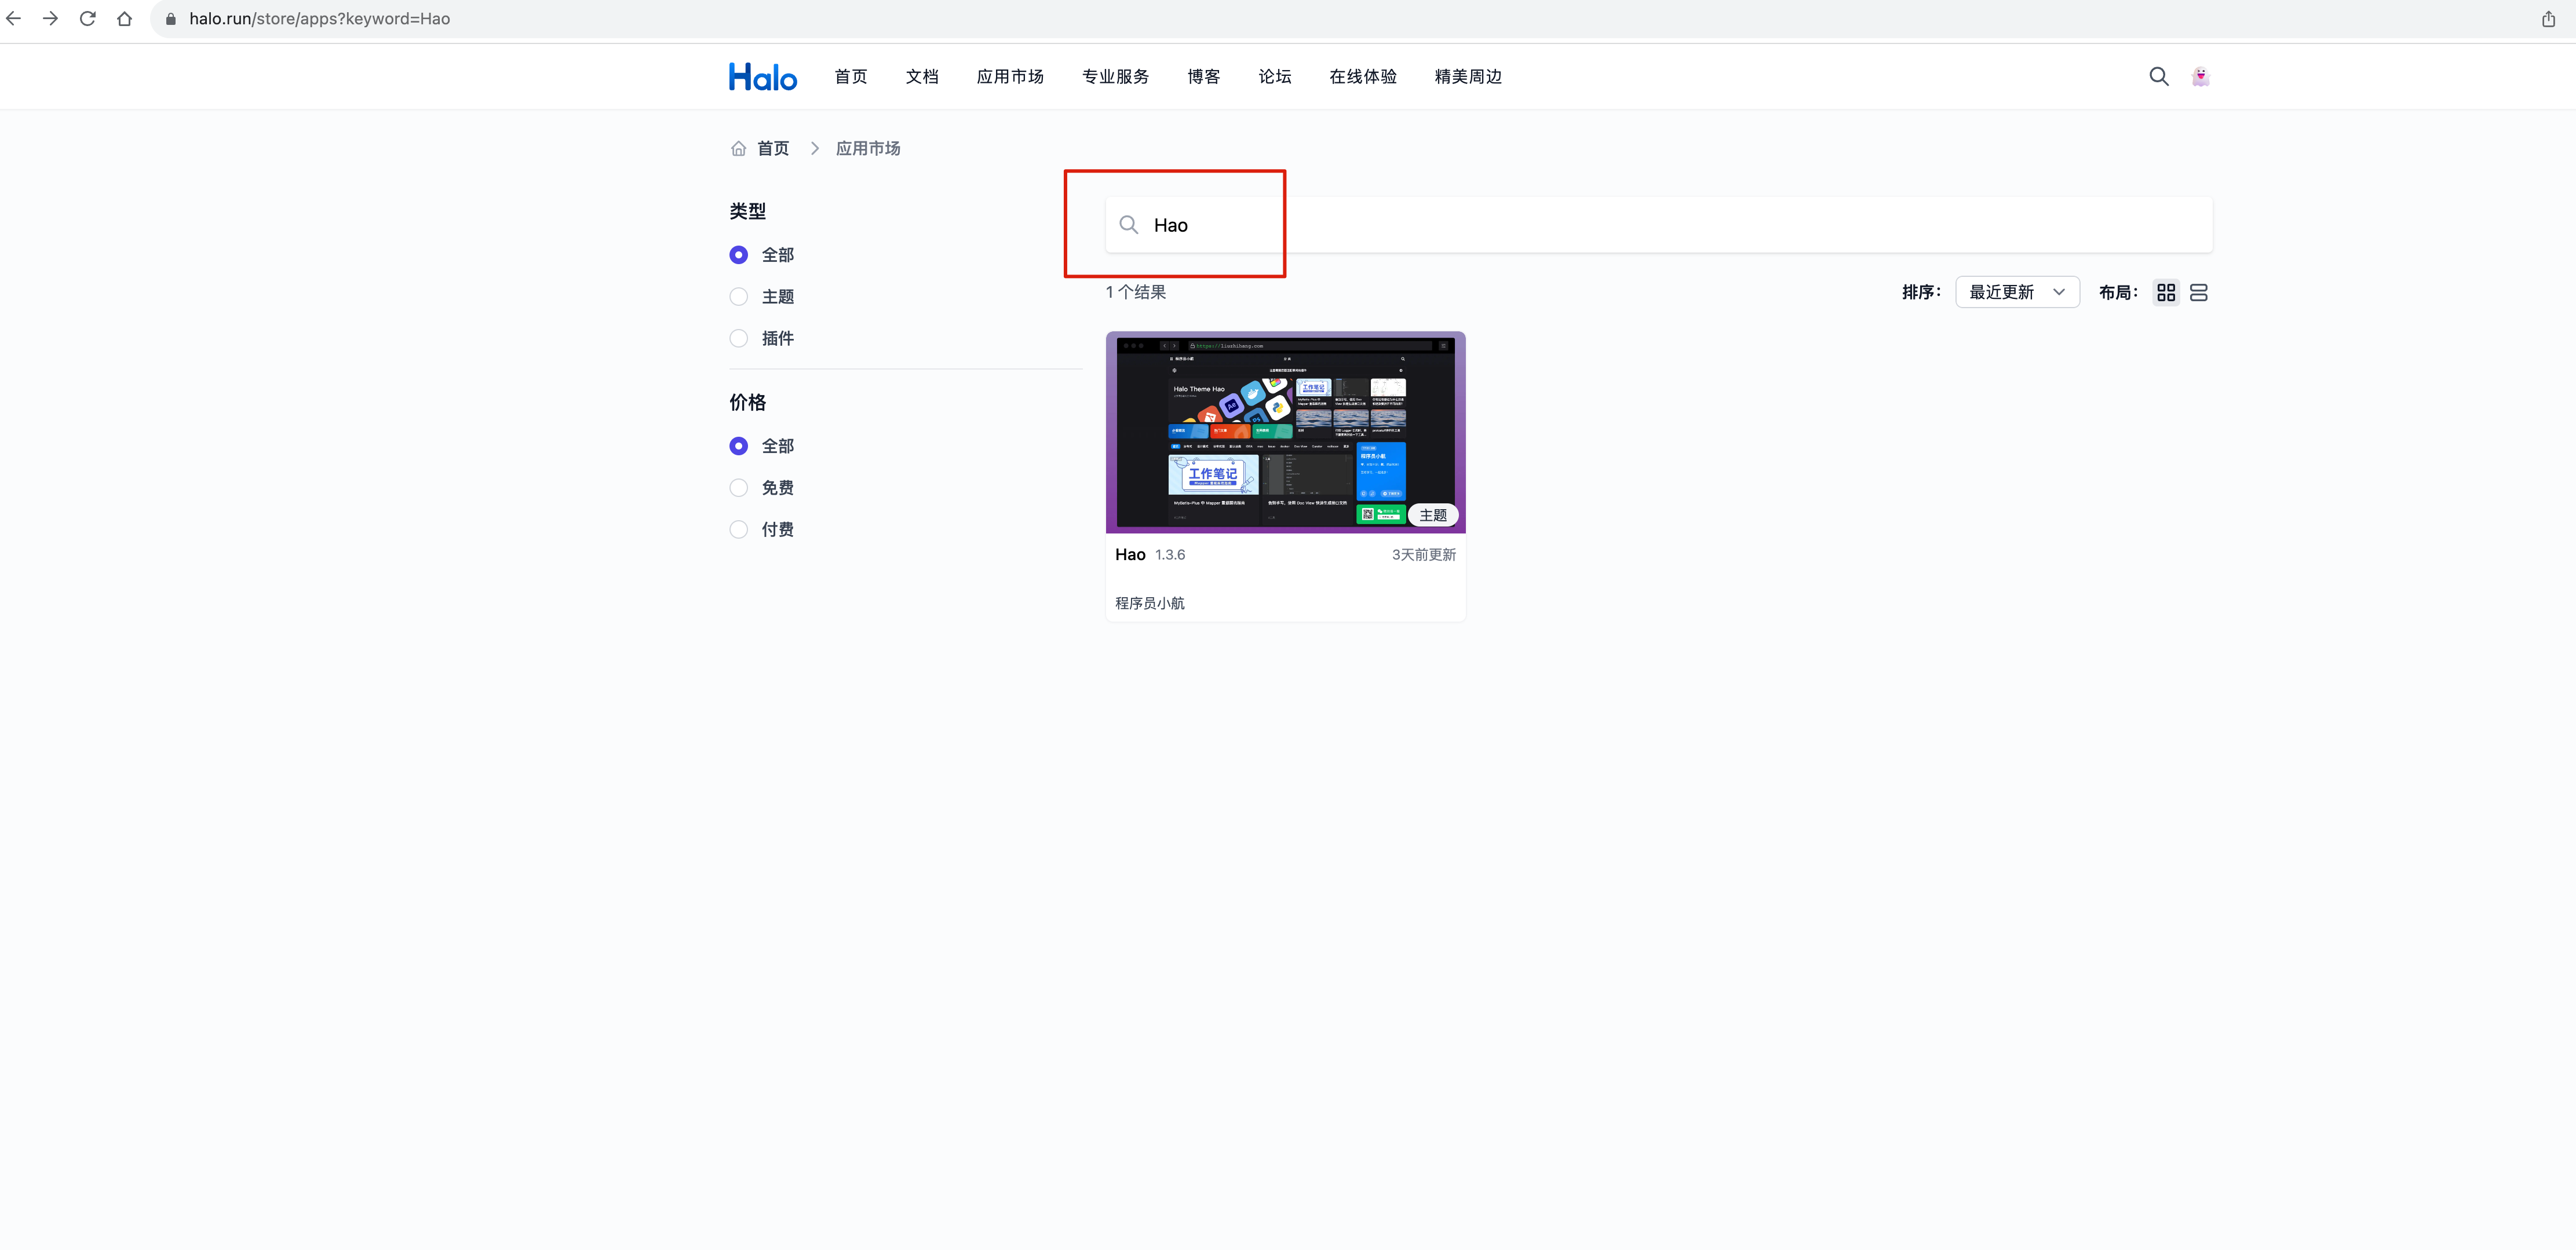Open 博客 in the top navigation
Viewport: 2576px width, 1250px height.
(1204, 77)
